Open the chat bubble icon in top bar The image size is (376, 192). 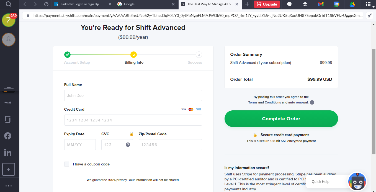pos(289,4)
